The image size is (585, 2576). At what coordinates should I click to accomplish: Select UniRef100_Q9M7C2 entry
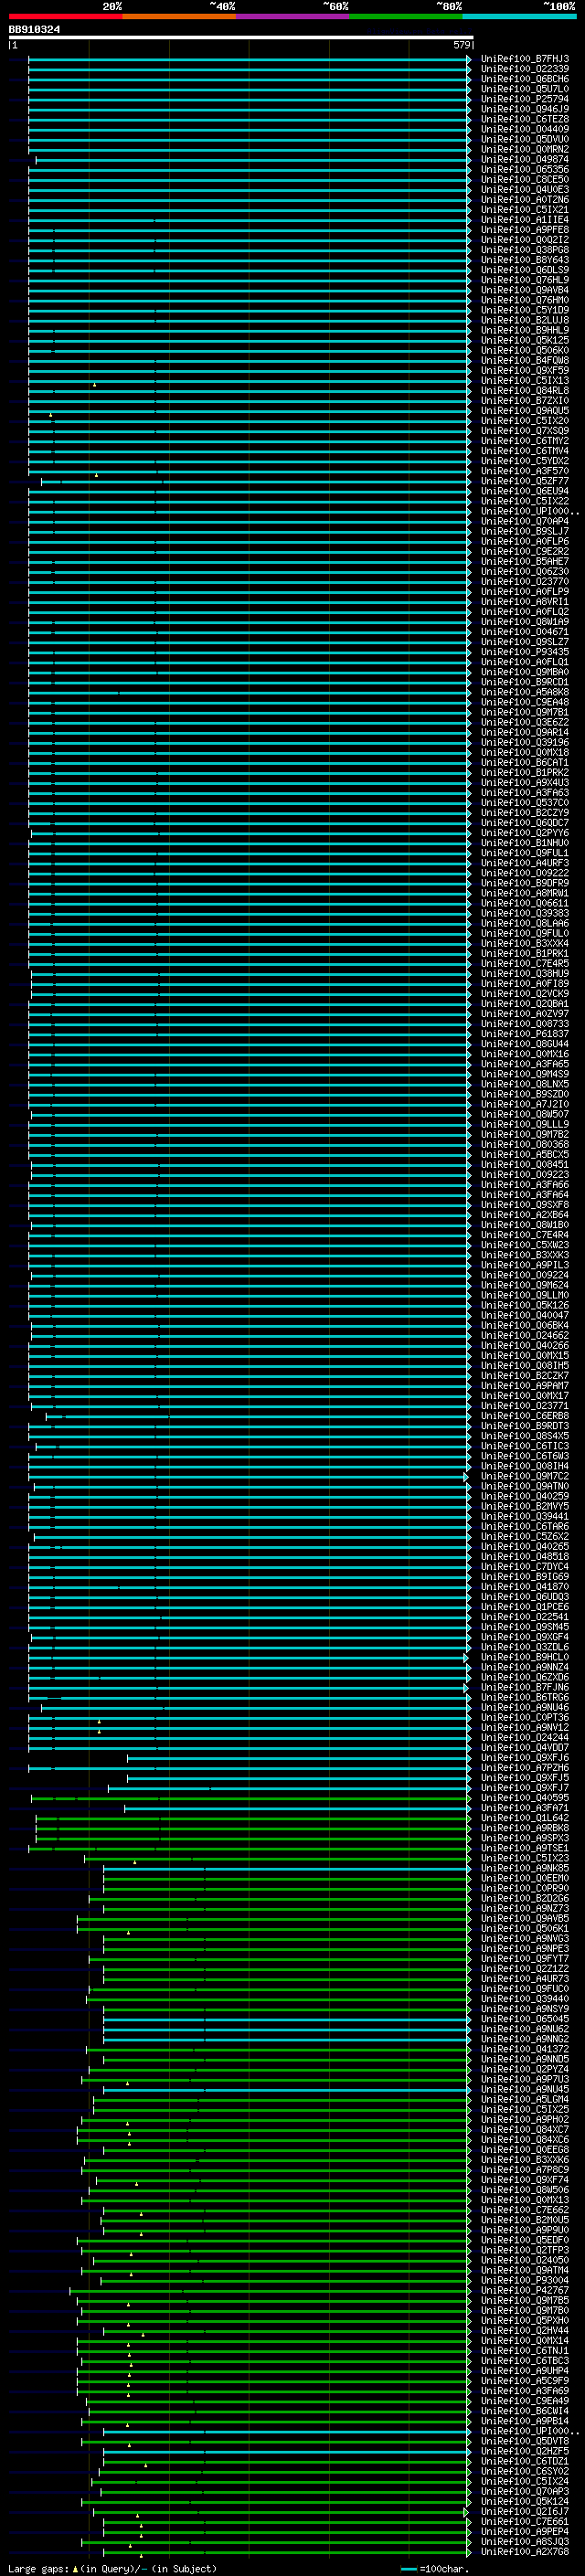525,1477
